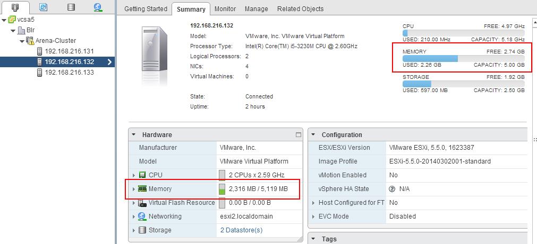The image size is (537, 244).
Task: Expand the Networking row in Hardware
Action: click(x=134, y=216)
